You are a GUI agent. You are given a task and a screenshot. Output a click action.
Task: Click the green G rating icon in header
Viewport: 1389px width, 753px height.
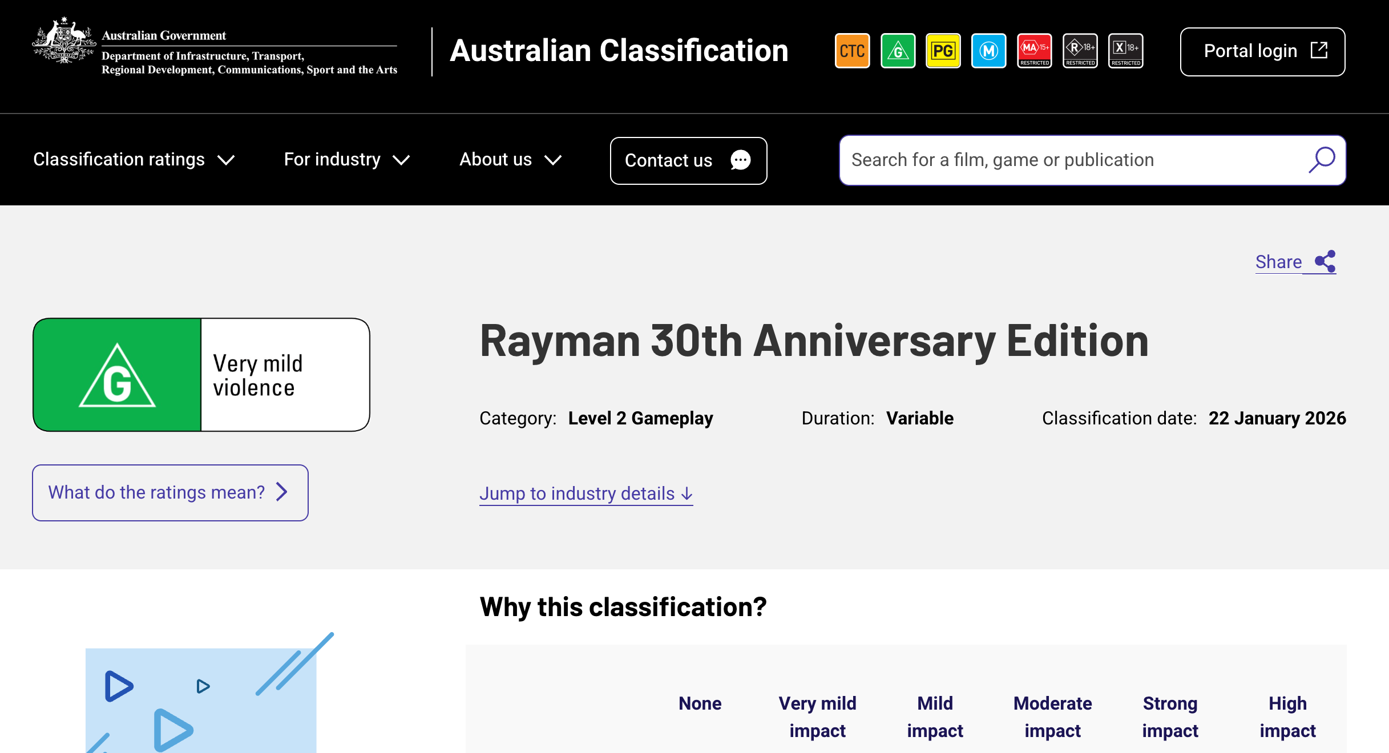[898, 51]
